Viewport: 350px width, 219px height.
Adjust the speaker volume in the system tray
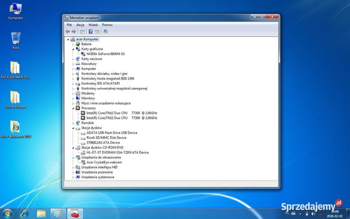tap(314, 214)
